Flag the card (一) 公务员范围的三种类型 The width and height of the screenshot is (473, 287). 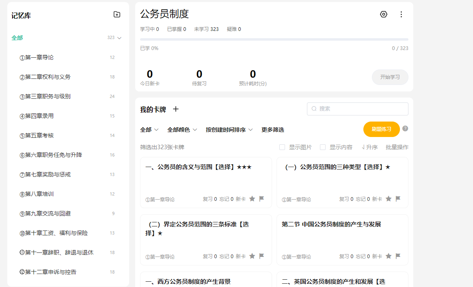point(398,199)
